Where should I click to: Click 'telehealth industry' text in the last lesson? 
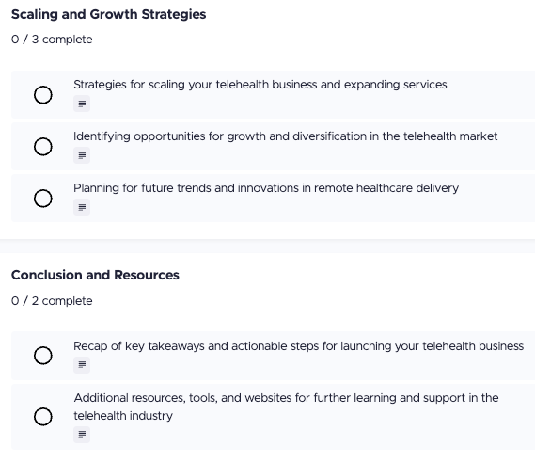123,416
